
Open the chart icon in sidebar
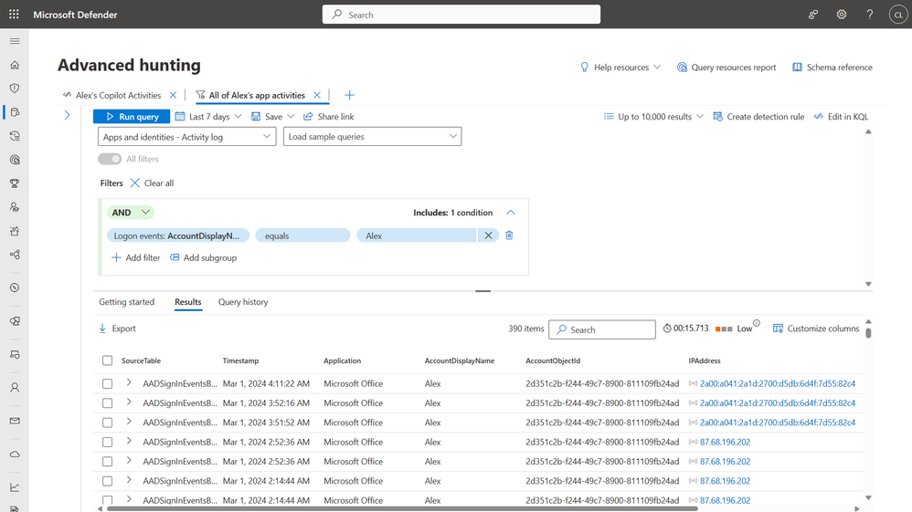tap(15, 487)
